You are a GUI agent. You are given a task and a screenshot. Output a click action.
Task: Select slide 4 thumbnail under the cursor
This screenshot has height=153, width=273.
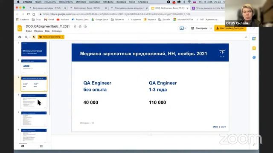coord(34,101)
